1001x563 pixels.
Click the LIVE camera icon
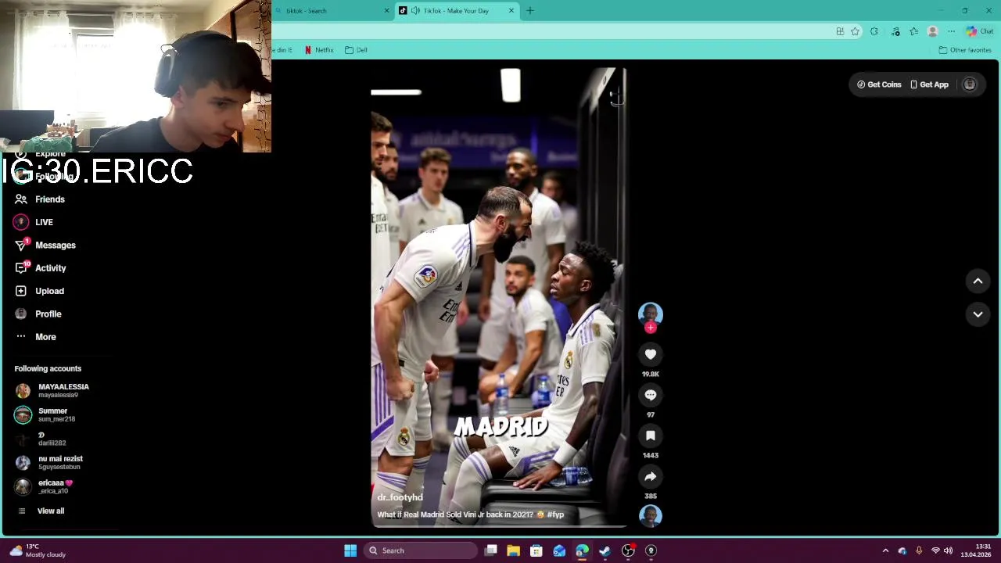click(21, 222)
